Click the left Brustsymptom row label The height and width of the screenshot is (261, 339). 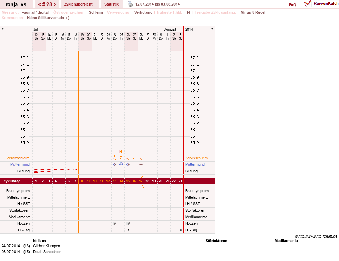click(x=18, y=191)
